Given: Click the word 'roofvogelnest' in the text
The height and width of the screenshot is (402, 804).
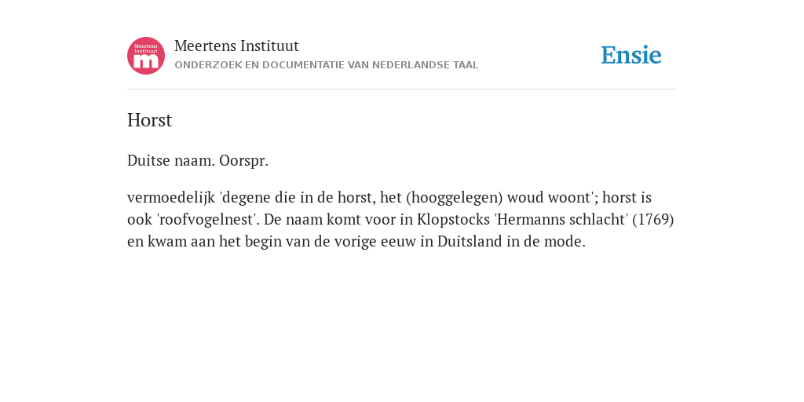Looking at the screenshot, I should (x=206, y=220).
